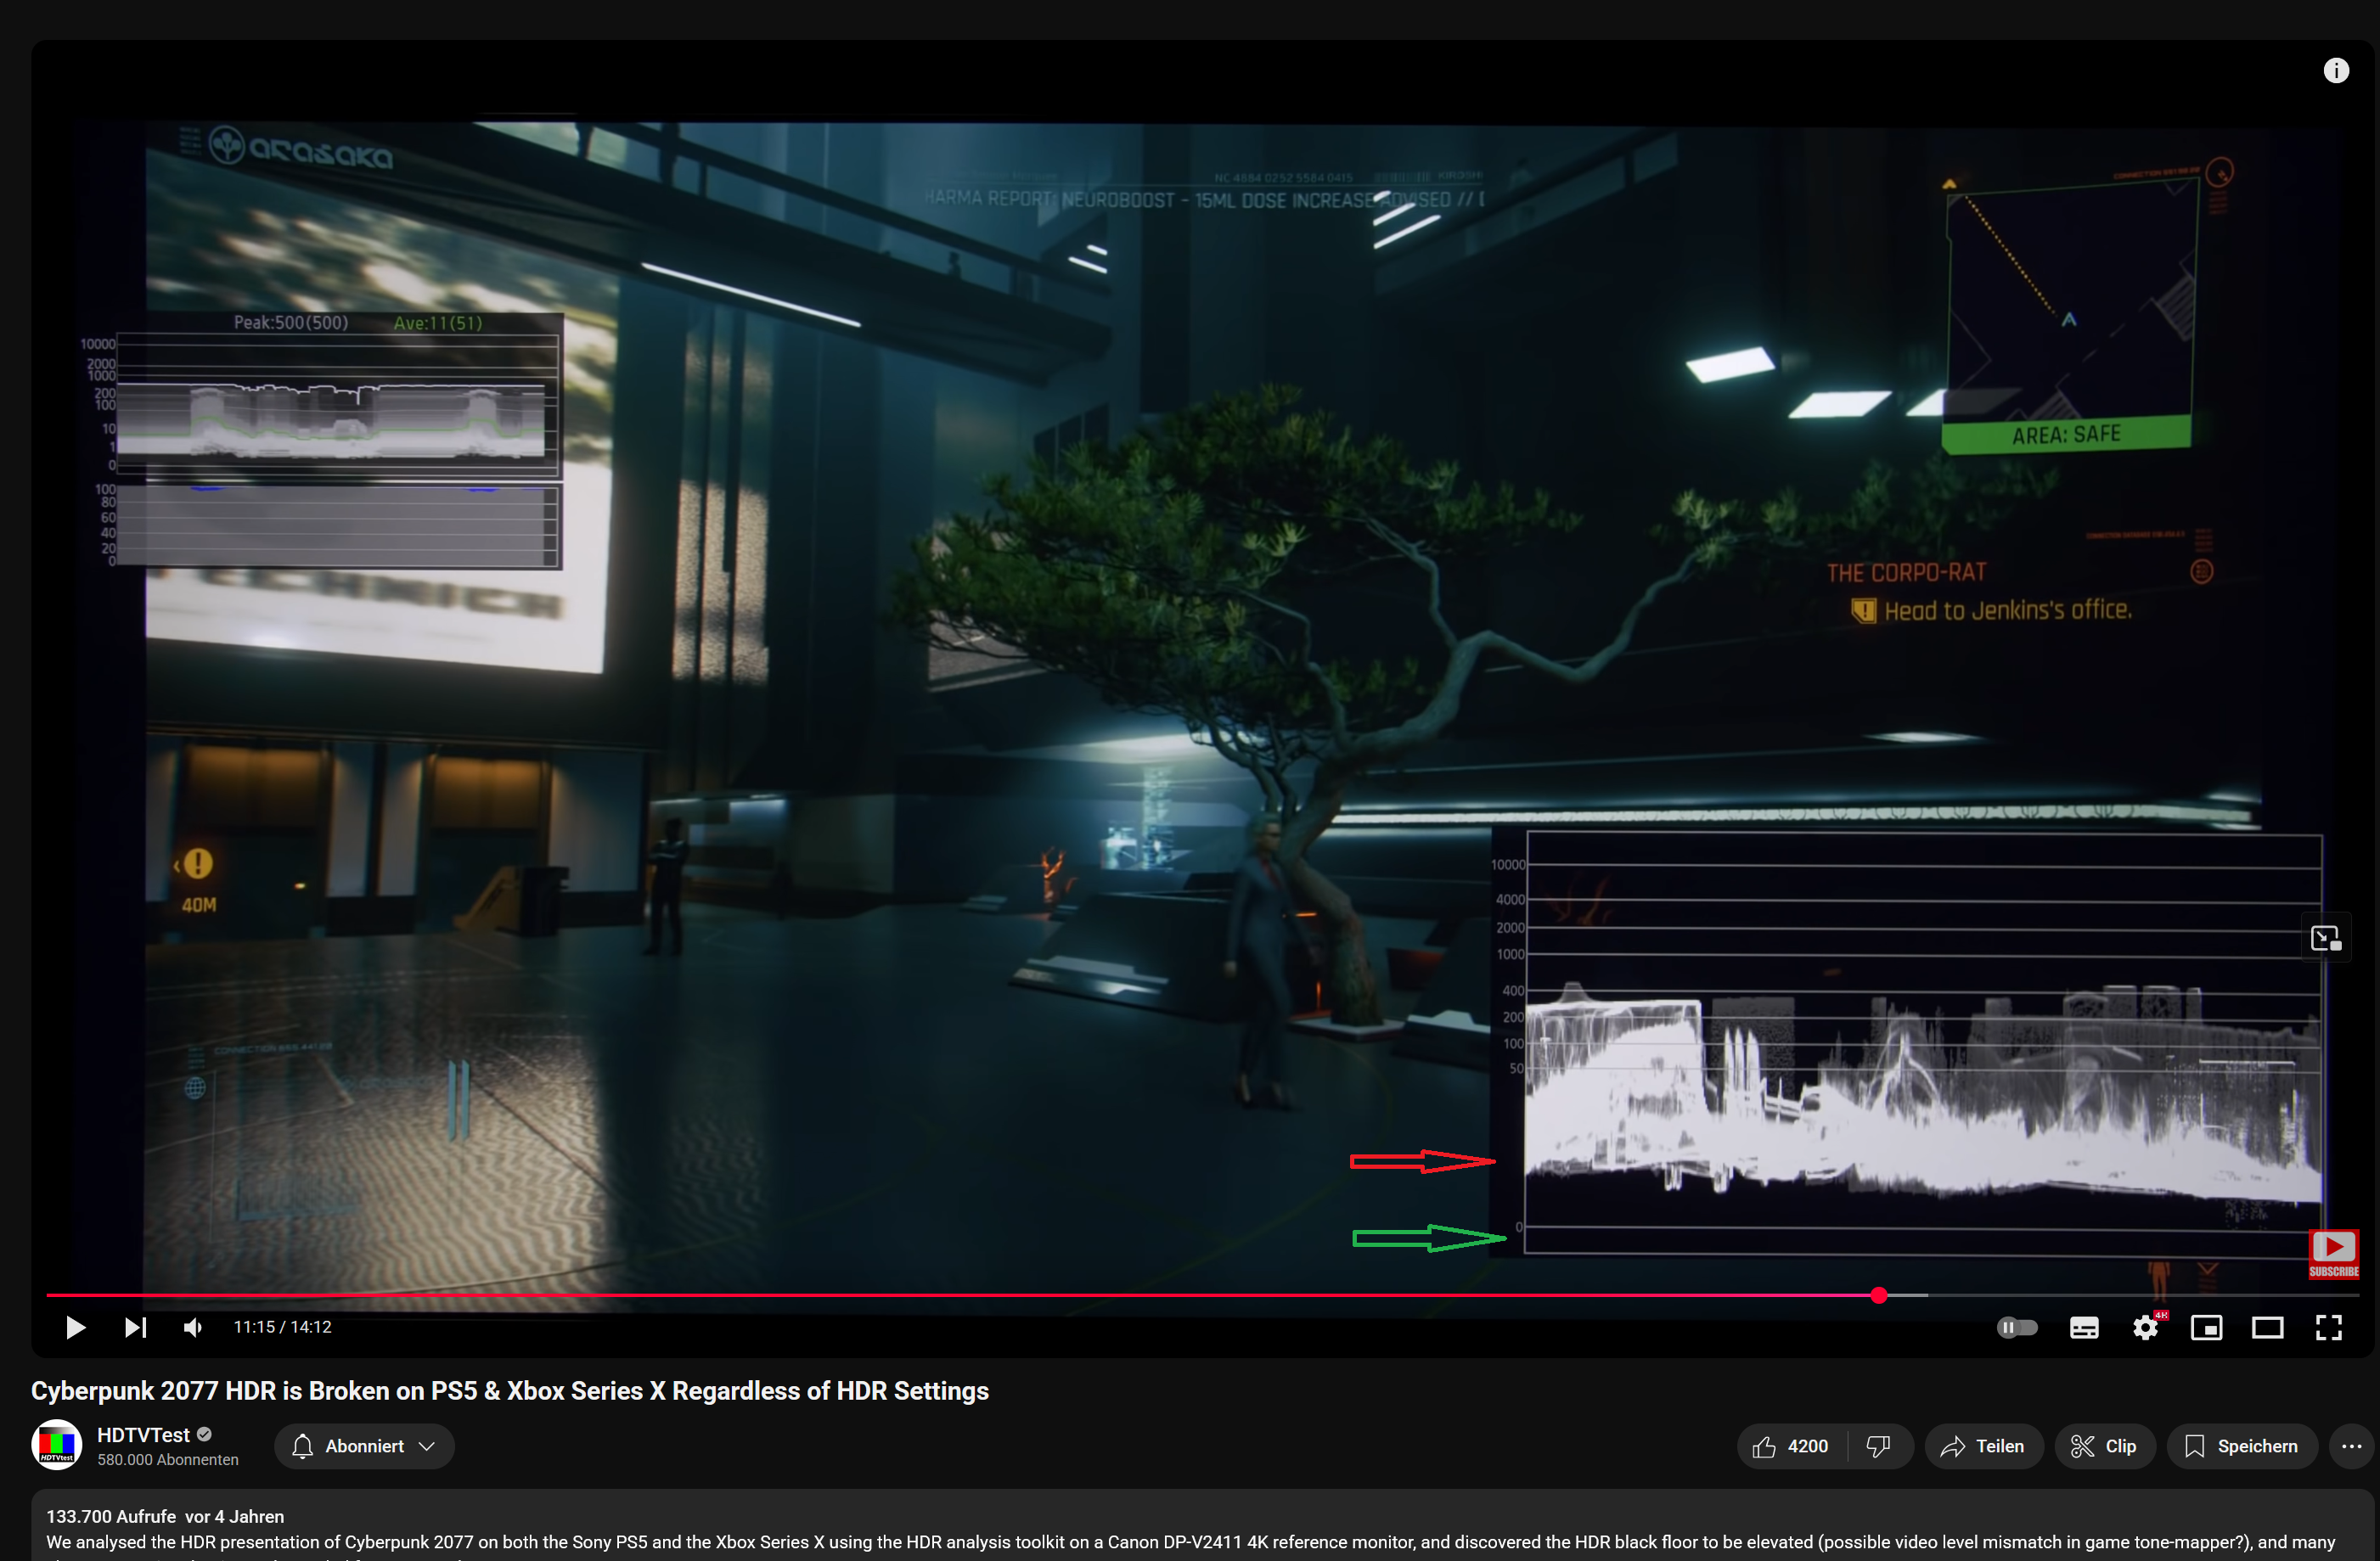
Task: Open the video settings gear
Action: [2144, 1327]
